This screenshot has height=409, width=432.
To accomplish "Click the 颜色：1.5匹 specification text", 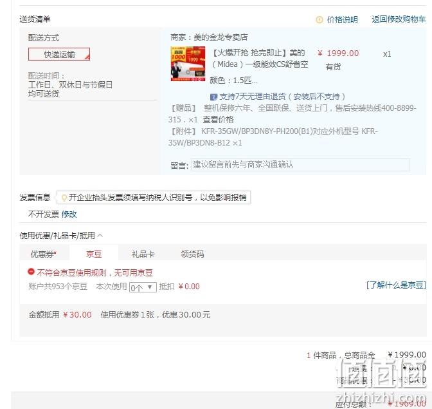I will tap(233, 81).
